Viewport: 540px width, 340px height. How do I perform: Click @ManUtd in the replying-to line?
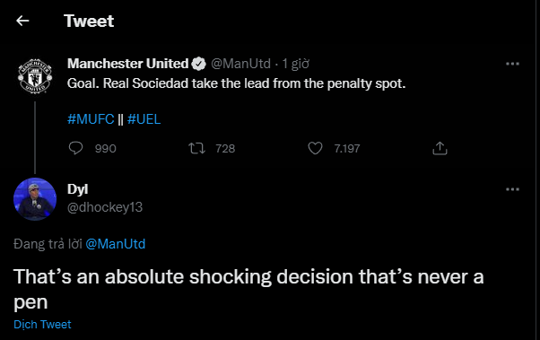tap(116, 244)
